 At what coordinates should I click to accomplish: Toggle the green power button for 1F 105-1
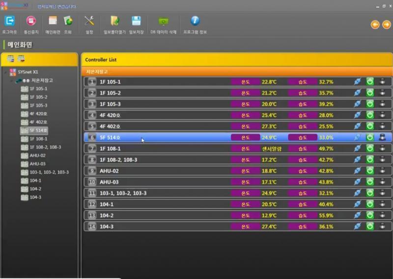tap(370, 82)
